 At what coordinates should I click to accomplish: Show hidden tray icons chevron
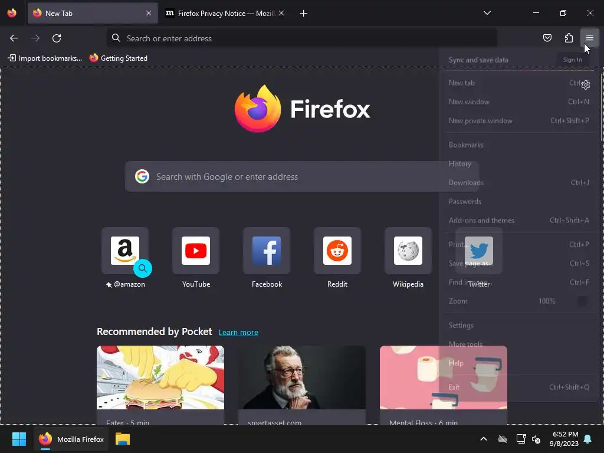[x=484, y=439]
